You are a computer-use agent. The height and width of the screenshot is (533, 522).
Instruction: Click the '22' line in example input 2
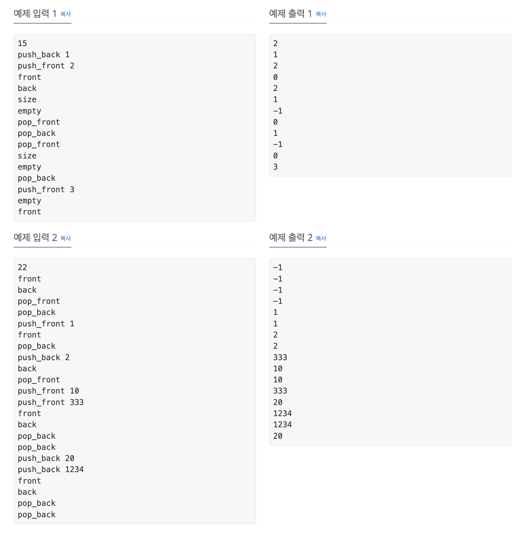[x=22, y=267]
